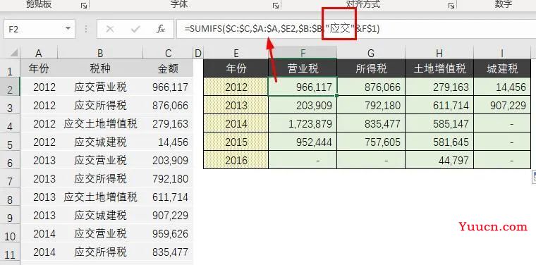The image size is (536, 265).
Task: Select year cell 2016 in column E
Action: click(236, 160)
